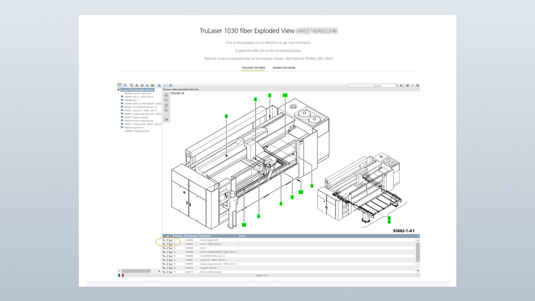The width and height of the screenshot is (535, 301).
Task: Add position 9 part 1655214 to cart
Action: click(x=171, y=272)
